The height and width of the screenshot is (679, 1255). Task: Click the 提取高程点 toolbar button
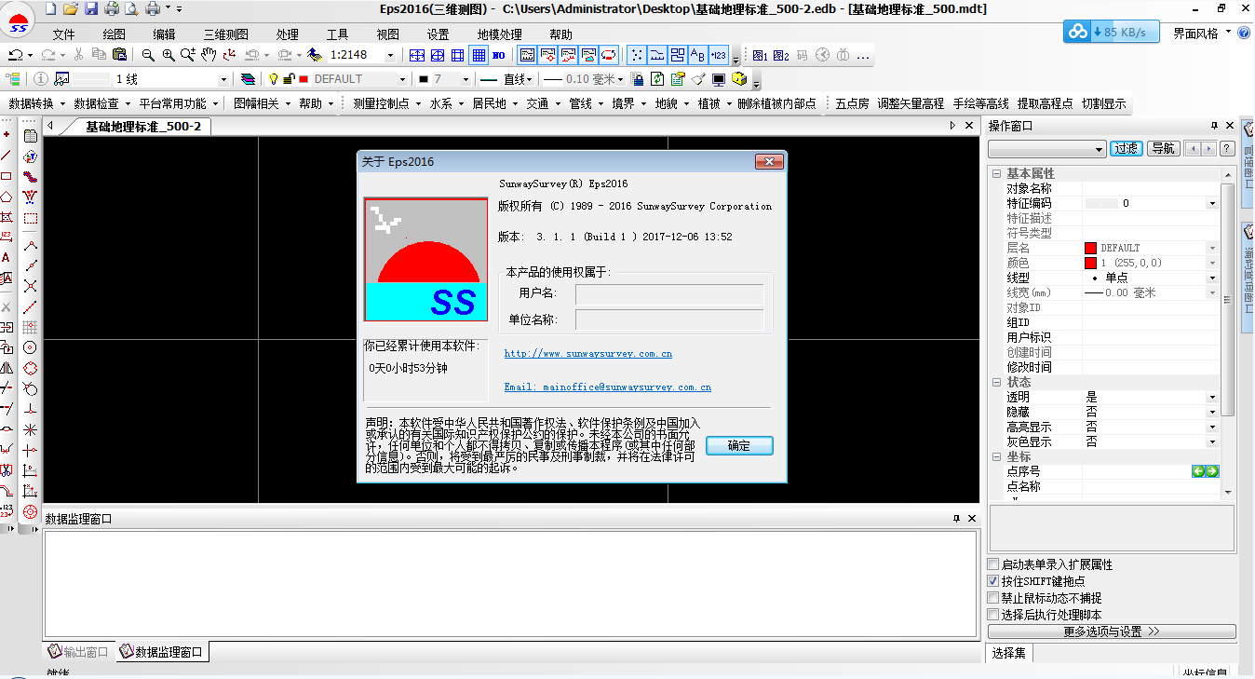tap(1045, 103)
